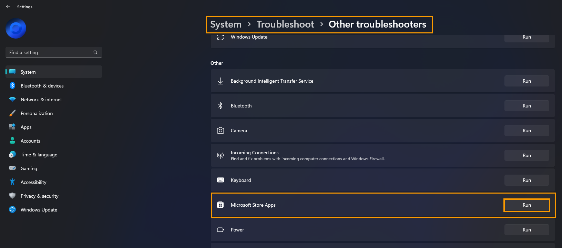This screenshot has width=562, height=248.
Task: Click the Gaming controller icon
Action: 12,168
